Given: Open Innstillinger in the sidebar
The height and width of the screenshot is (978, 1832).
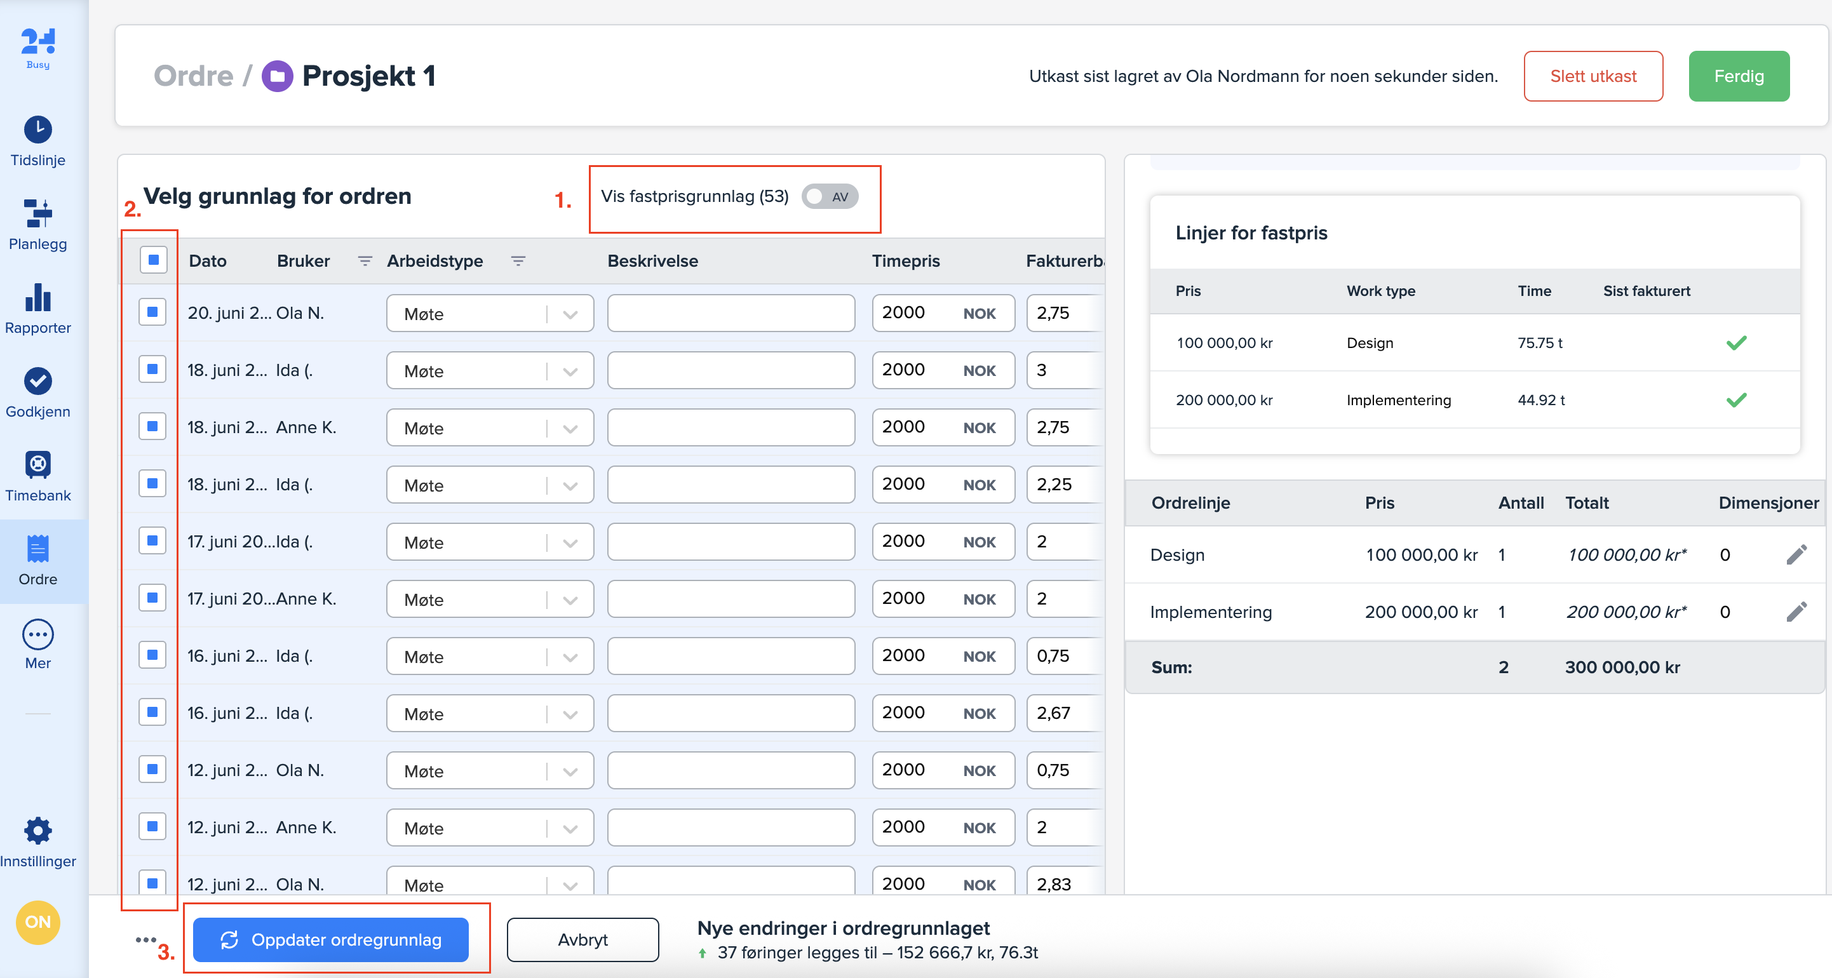Looking at the screenshot, I should click(x=37, y=830).
